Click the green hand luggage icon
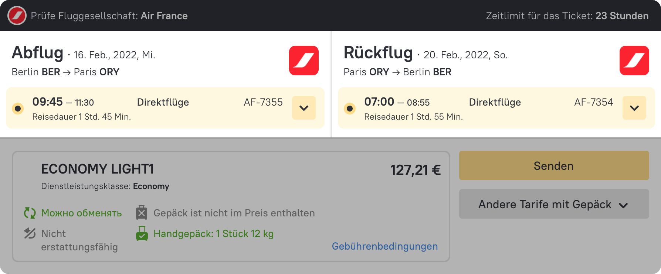 pyautogui.click(x=142, y=234)
